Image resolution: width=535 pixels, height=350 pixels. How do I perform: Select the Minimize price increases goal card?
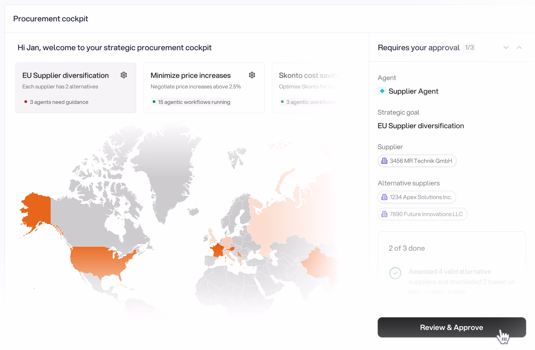point(204,88)
